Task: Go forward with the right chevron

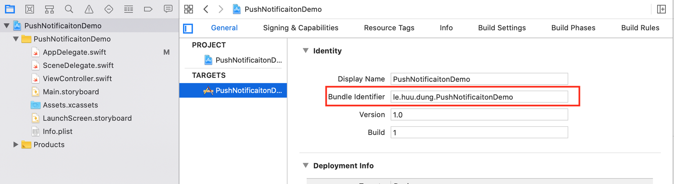Action: tap(221, 9)
